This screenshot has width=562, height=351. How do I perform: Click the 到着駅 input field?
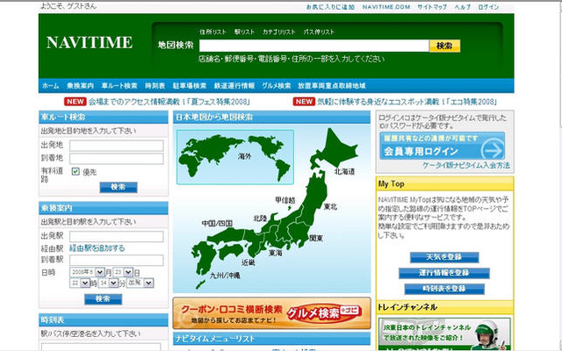pos(117,260)
